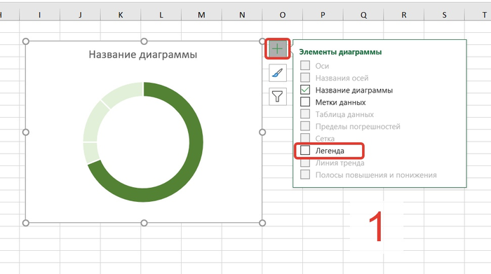Viewport: 491px width, 274px height.
Task: Select column header Q
Action: [363, 15]
